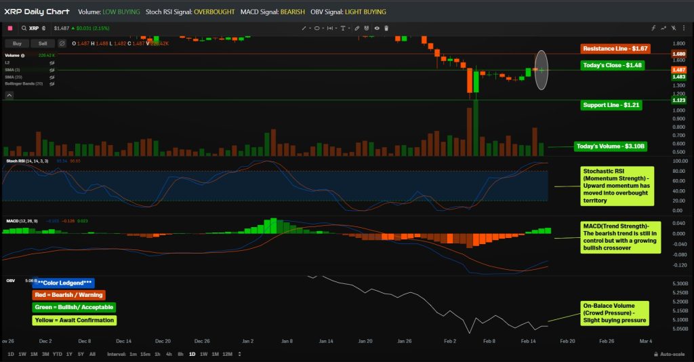Screen dimensions: 694x362
Task: Open the chart type line icon
Action: point(664,28)
